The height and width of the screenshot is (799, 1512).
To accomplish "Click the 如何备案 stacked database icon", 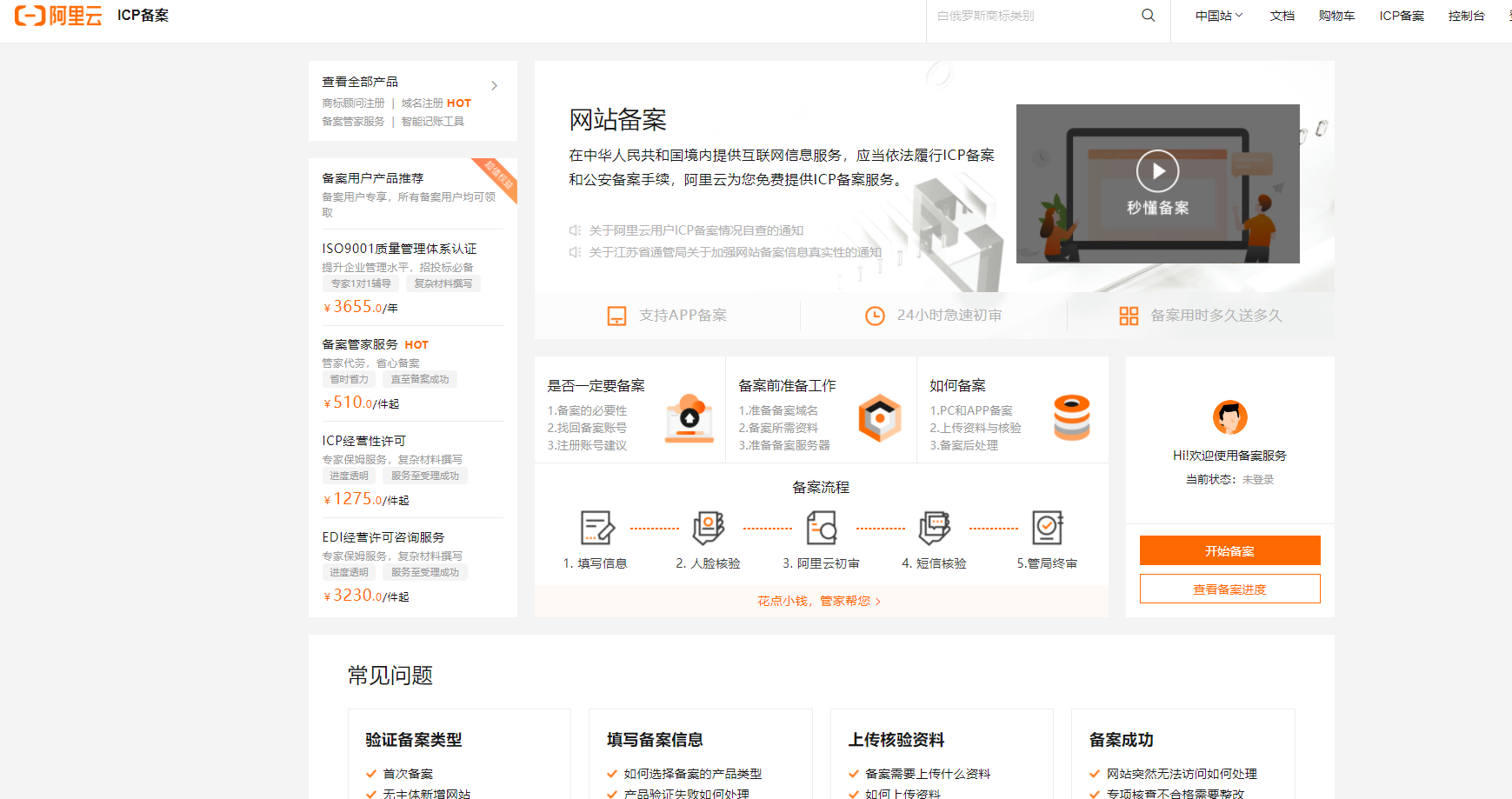I will click(1071, 417).
